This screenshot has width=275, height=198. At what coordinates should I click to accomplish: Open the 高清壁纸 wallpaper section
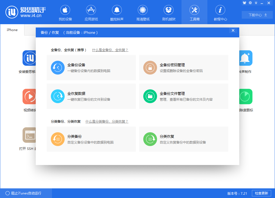pyautogui.click(x=142, y=12)
